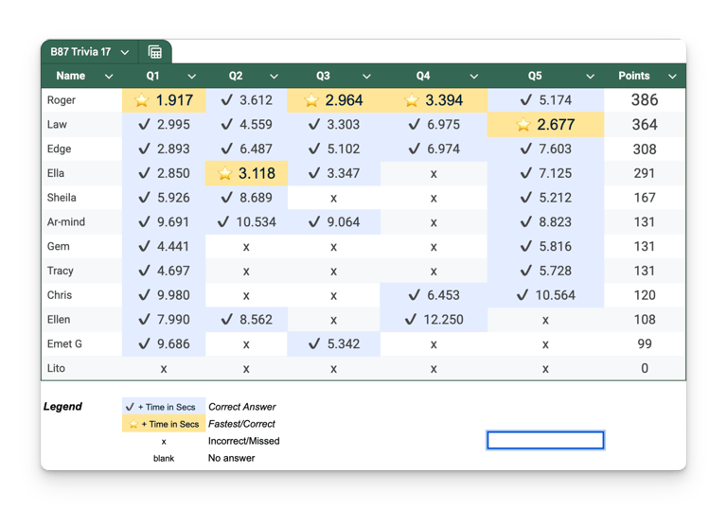Open the Points column dropdown
Image resolution: width=727 pixels, height=509 pixels.
click(x=672, y=77)
